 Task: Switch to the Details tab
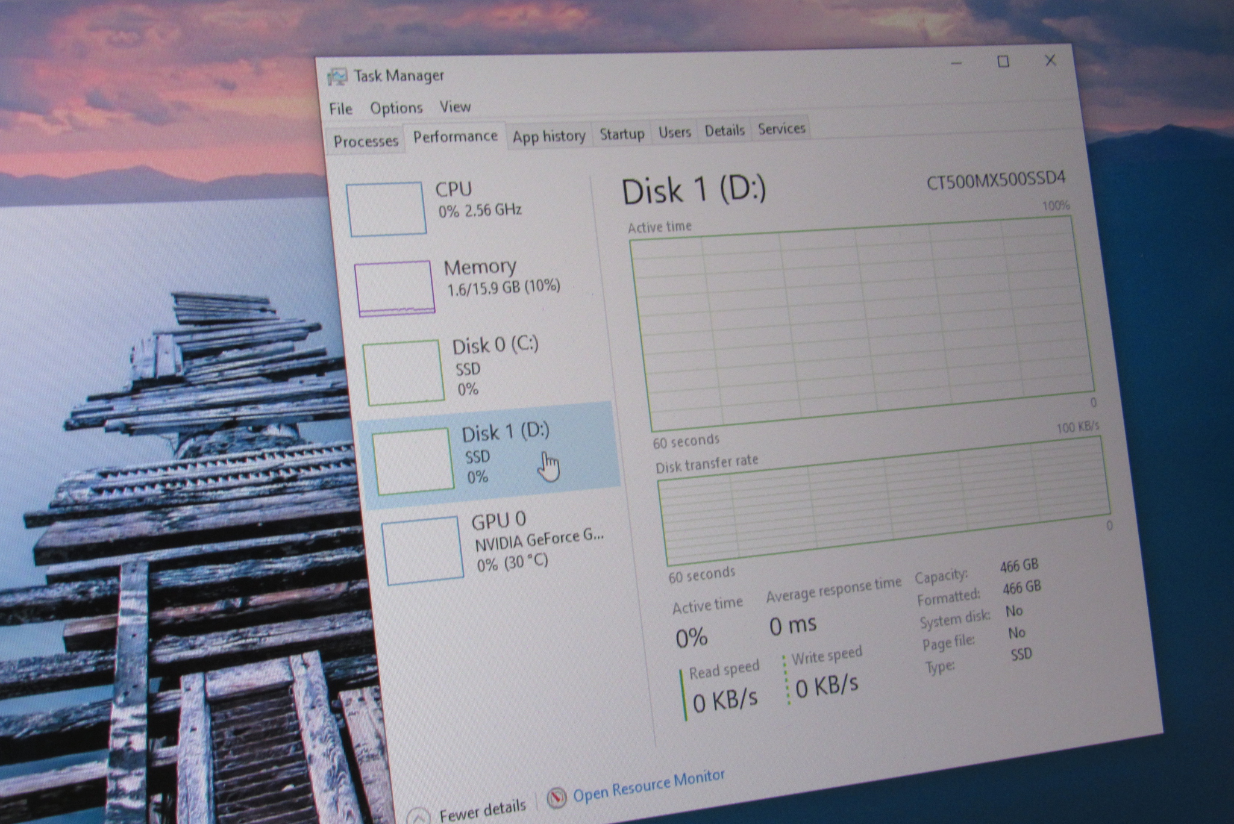coord(724,130)
